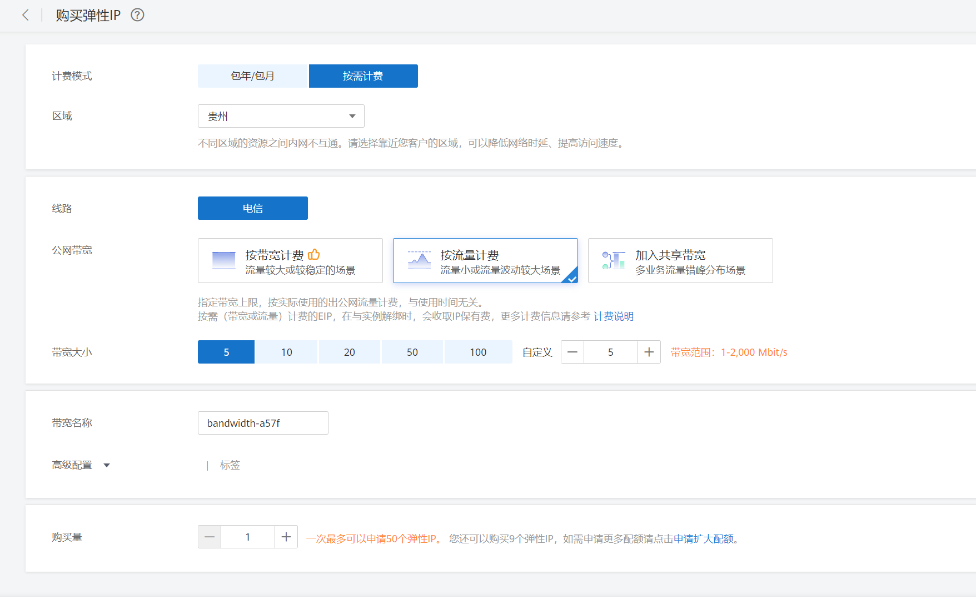
Task: Click the back arrow to exit purchase page
Action: pyautogui.click(x=26, y=15)
